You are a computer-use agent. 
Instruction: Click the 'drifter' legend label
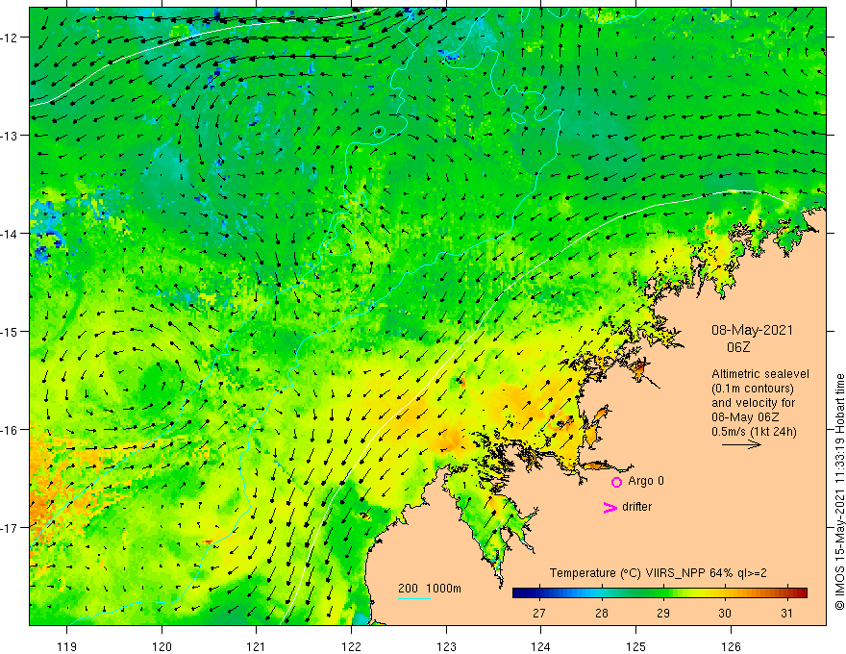pyautogui.click(x=636, y=507)
